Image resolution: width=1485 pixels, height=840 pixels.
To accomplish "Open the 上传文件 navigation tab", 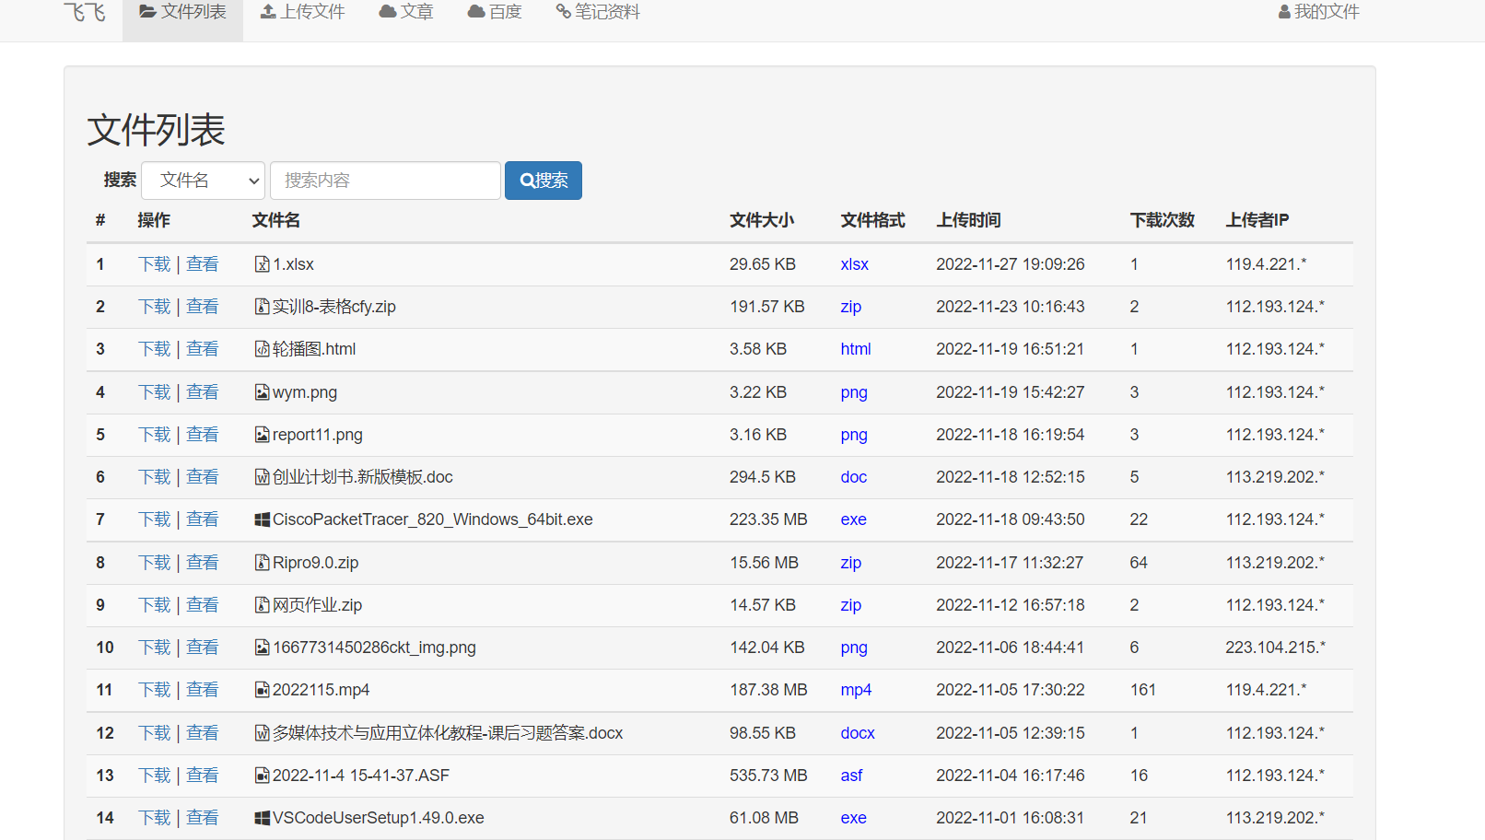I will click(302, 12).
